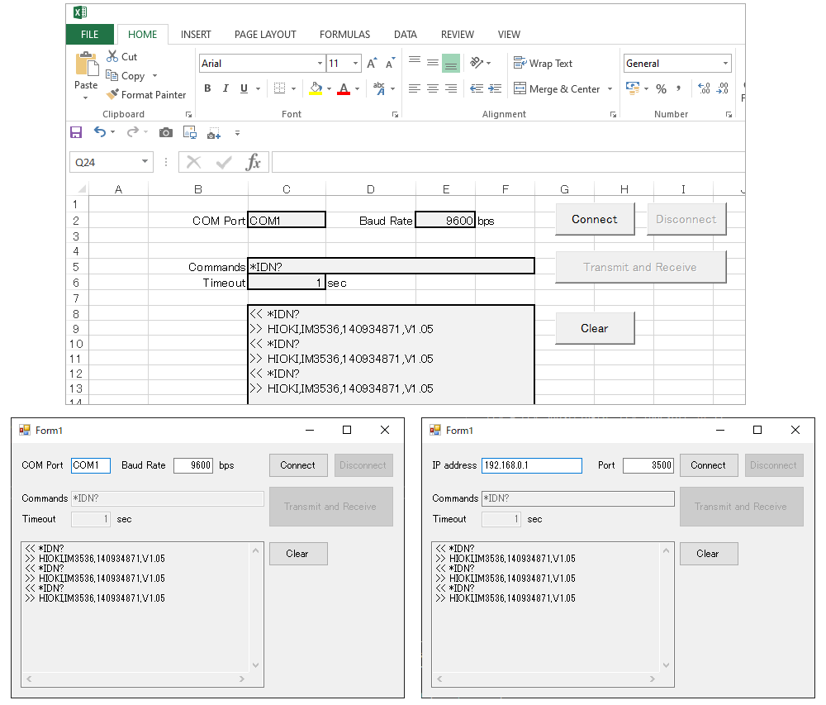Viewport: 826px width, 705px height.
Task: Apply yellow Fill Color bucket
Action: (x=316, y=88)
